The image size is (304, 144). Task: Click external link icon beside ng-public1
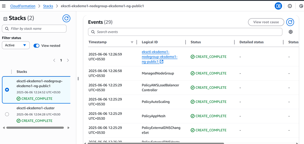click(161, 62)
